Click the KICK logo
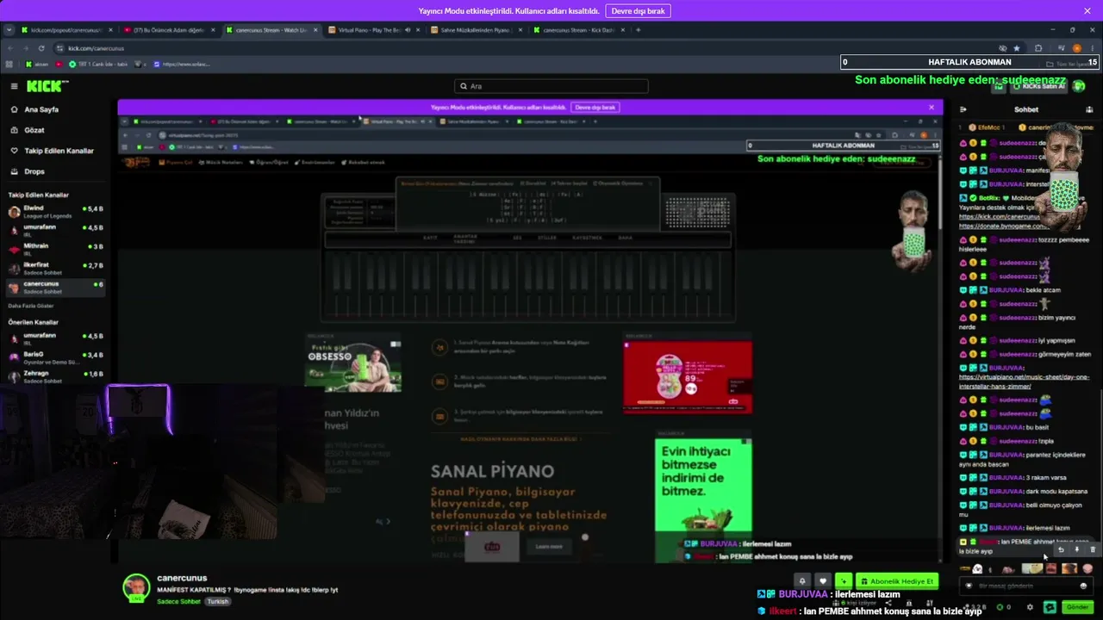Screen dimensions: 1103x620 point(47,86)
